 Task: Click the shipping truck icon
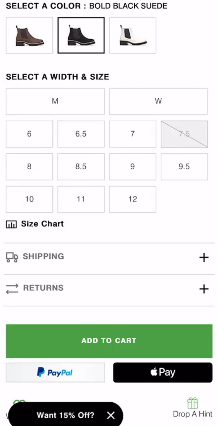point(12,257)
